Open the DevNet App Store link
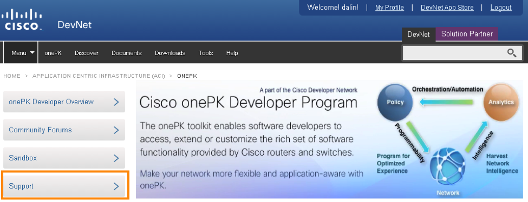Viewport: 528px width, 202px height. pyautogui.click(x=447, y=8)
